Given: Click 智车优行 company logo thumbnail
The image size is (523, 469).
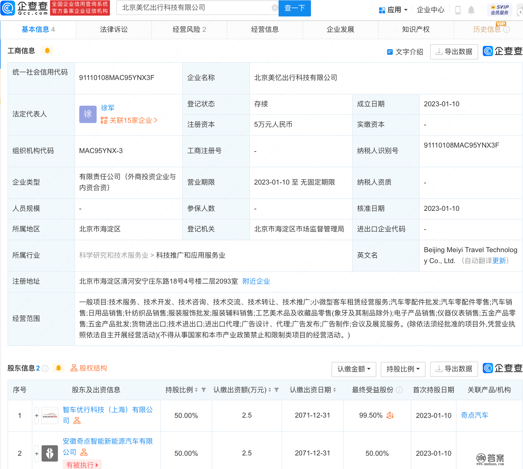Looking at the screenshot, I should click(x=50, y=416).
